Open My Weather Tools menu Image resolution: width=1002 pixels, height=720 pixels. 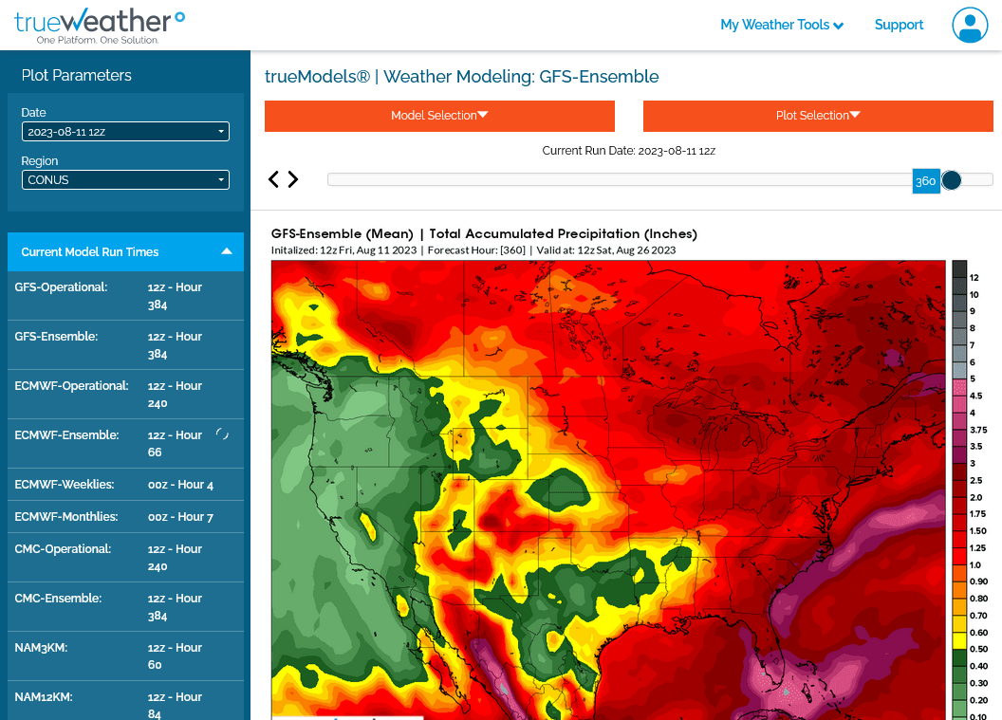pos(782,25)
